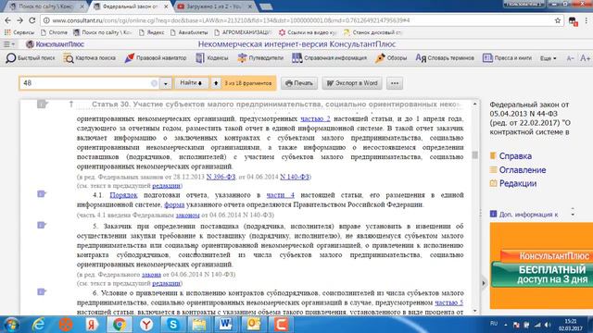Screen dimensions: 593x333
Task: Close the Федеральный закон tab
Action: tap(166, 6)
